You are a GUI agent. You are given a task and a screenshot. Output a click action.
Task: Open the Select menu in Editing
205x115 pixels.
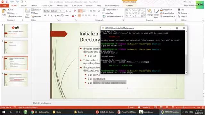point(182,17)
